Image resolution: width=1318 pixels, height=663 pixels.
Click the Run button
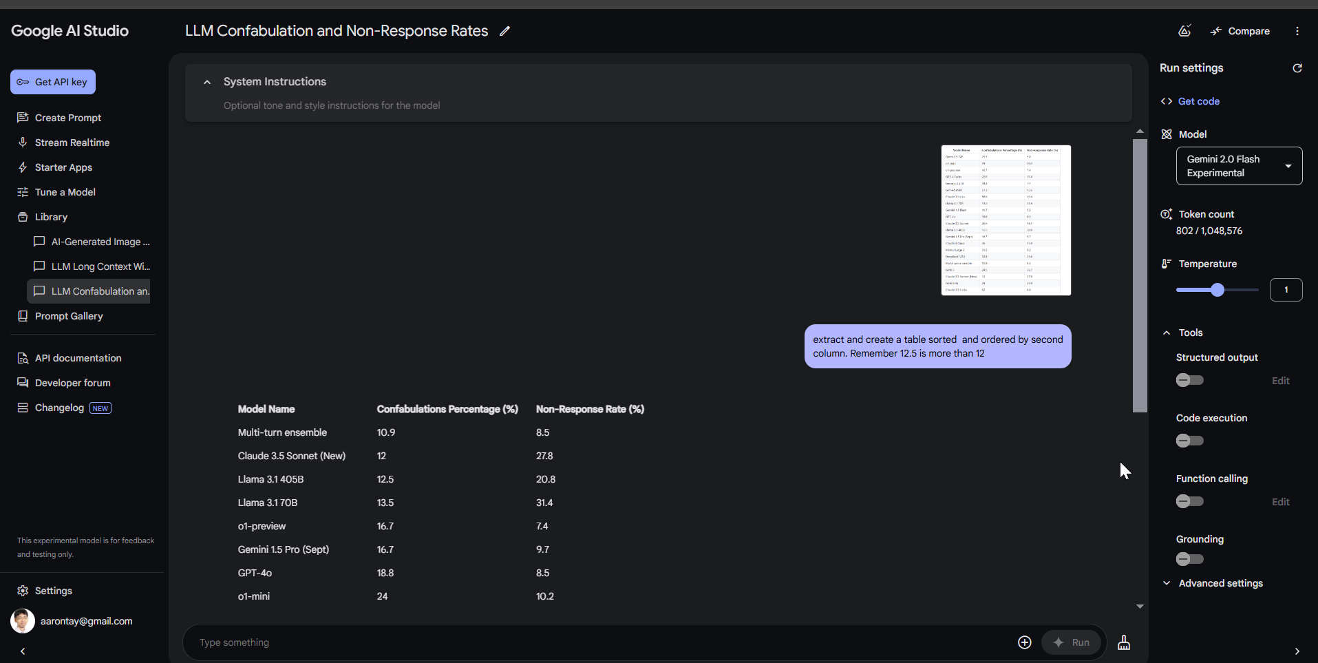1071,642
